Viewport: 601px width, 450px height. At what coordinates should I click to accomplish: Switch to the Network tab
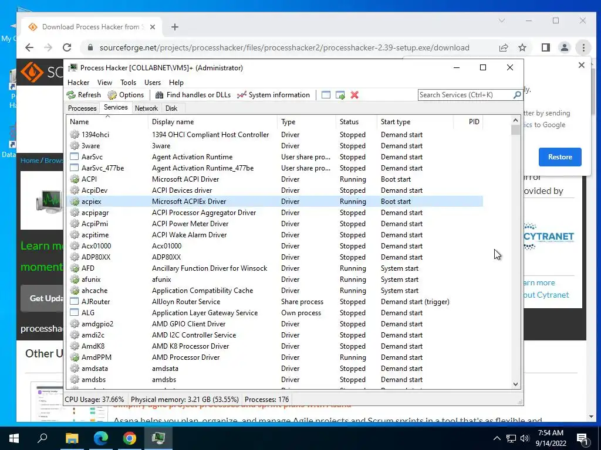coord(146,108)
